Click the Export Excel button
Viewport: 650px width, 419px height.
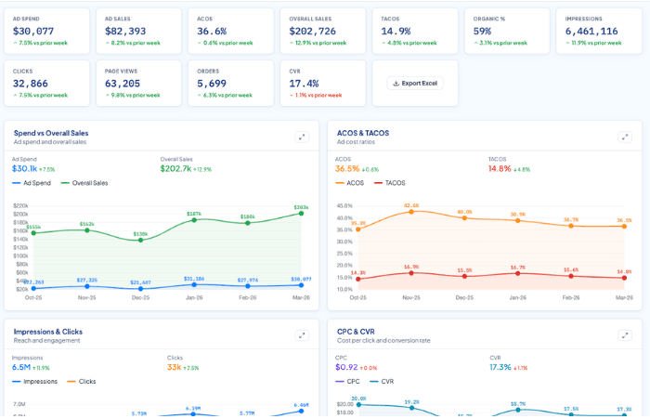[415, 84]
